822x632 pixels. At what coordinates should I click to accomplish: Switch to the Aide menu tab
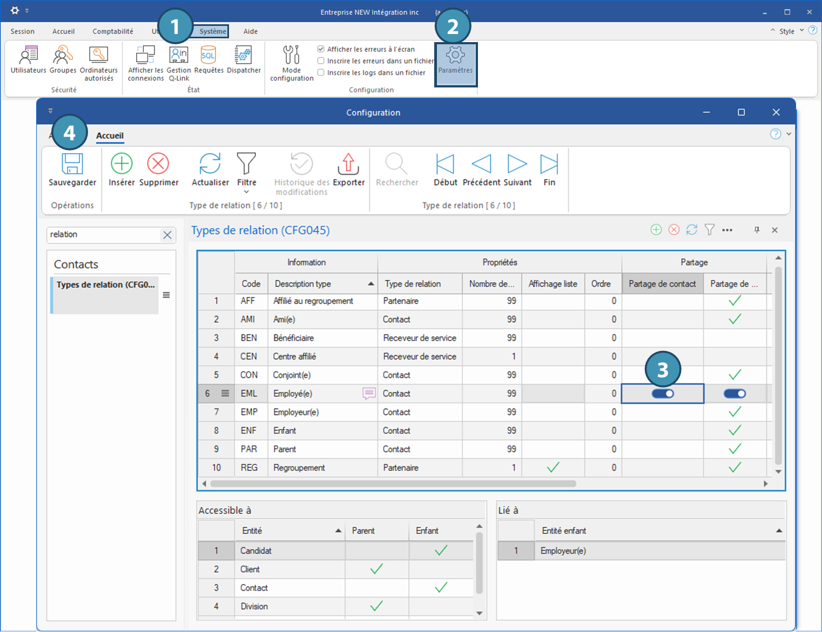[250, 31]
